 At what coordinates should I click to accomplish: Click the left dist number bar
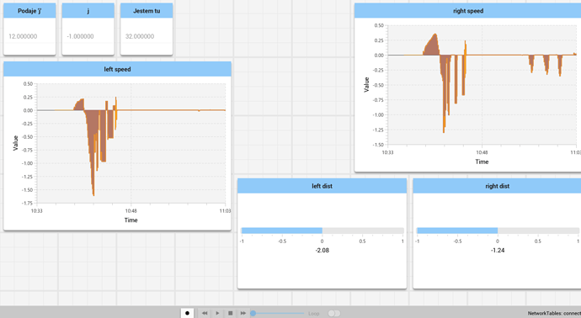(322, 231)
